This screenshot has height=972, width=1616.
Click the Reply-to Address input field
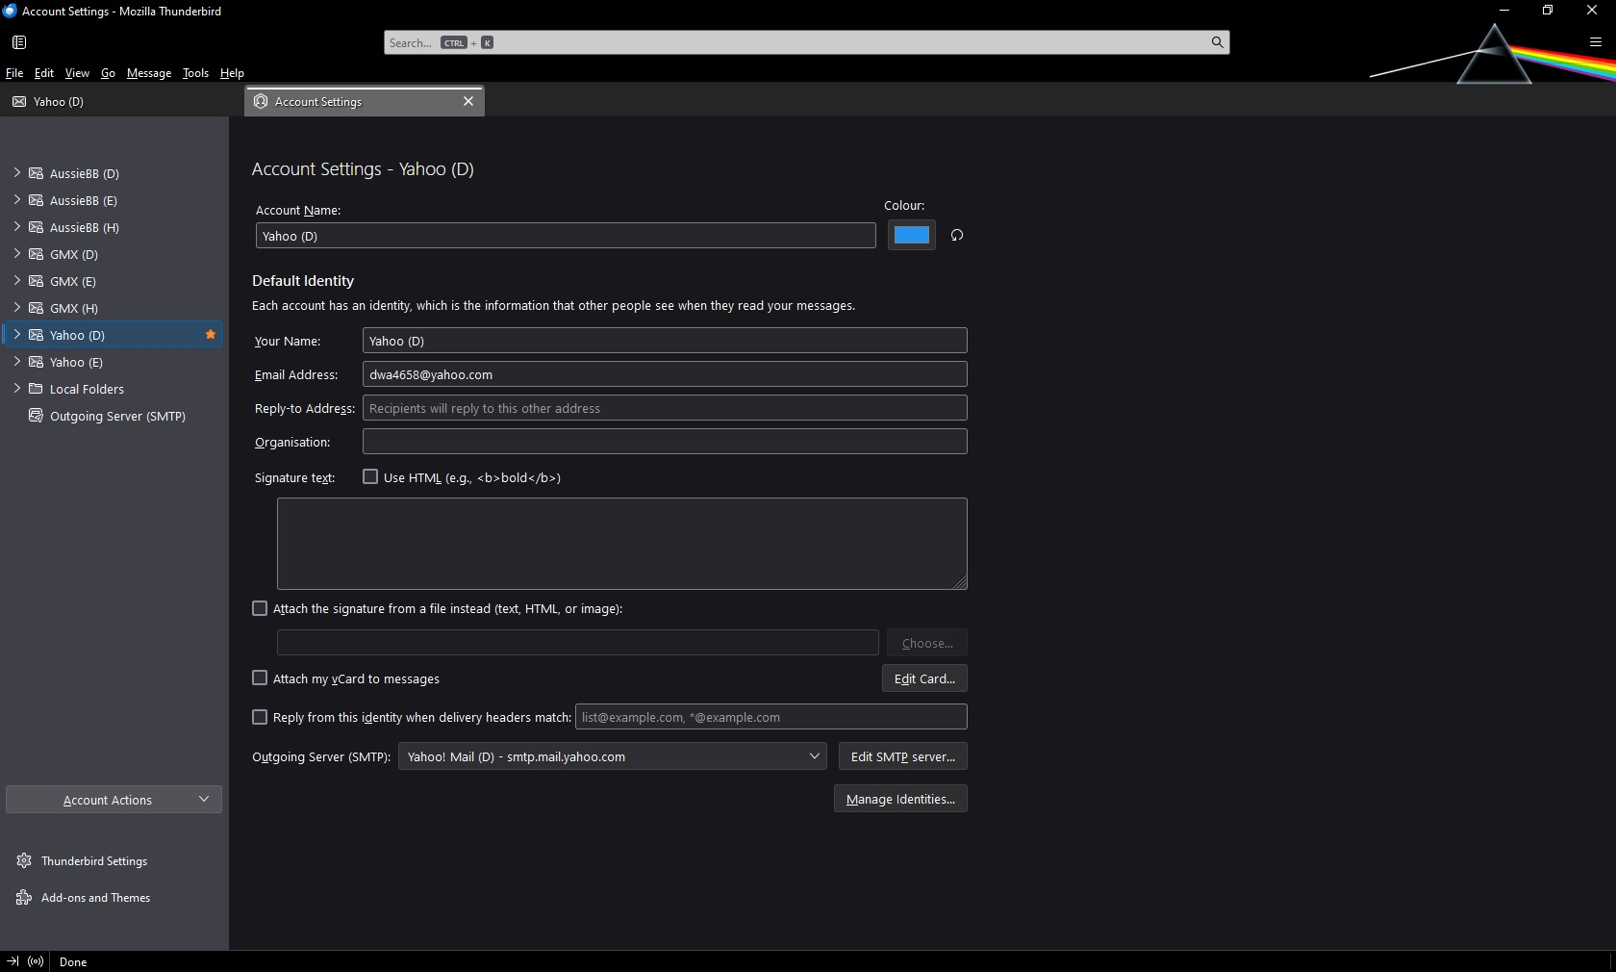[664, 408]
